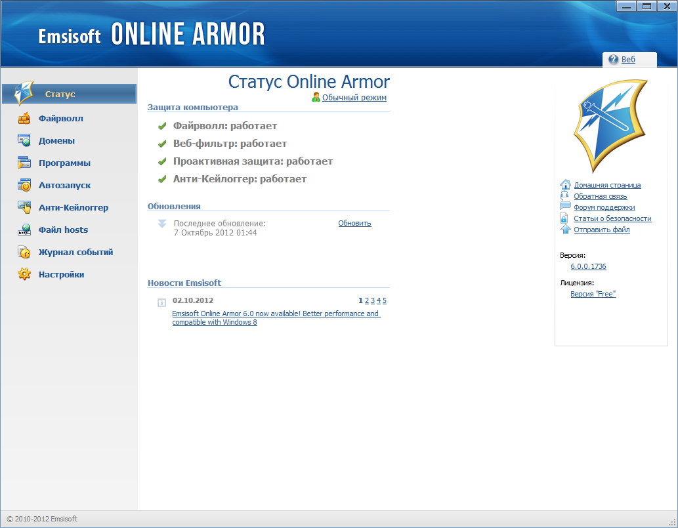Click the Журнал событий document icon
The height and width of the screenshot is (528, 678).
click(24, 252)
